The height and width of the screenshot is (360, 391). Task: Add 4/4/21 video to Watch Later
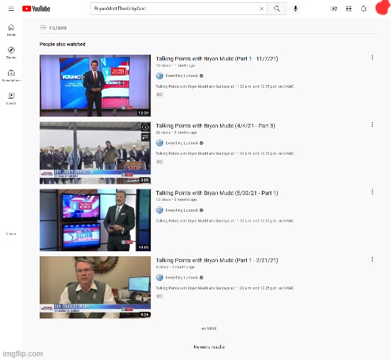coord(146,127)
